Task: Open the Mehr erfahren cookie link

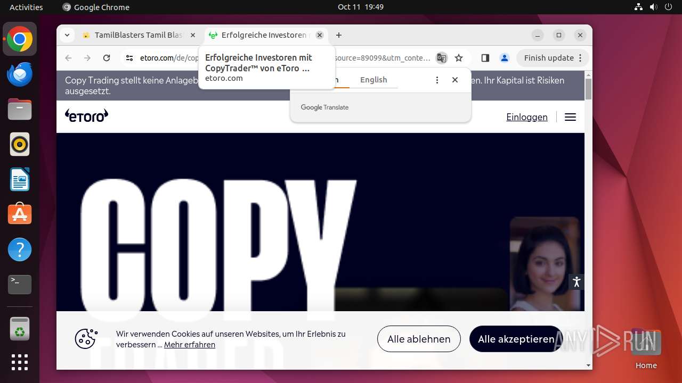Action: click(x=190, y=345)
